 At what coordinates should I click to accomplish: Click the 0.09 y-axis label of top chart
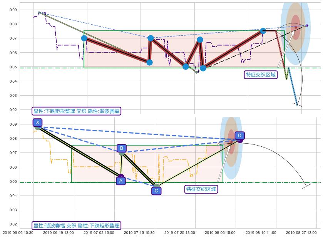[x=13, y=10]
